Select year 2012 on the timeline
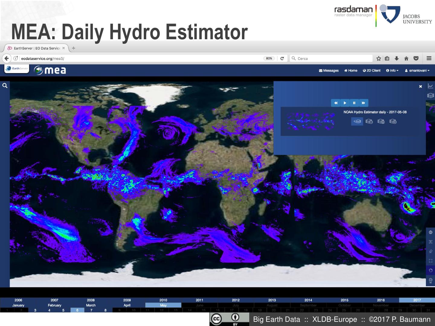The height and width of the screenshot is (326, 435). coord(236,300)
